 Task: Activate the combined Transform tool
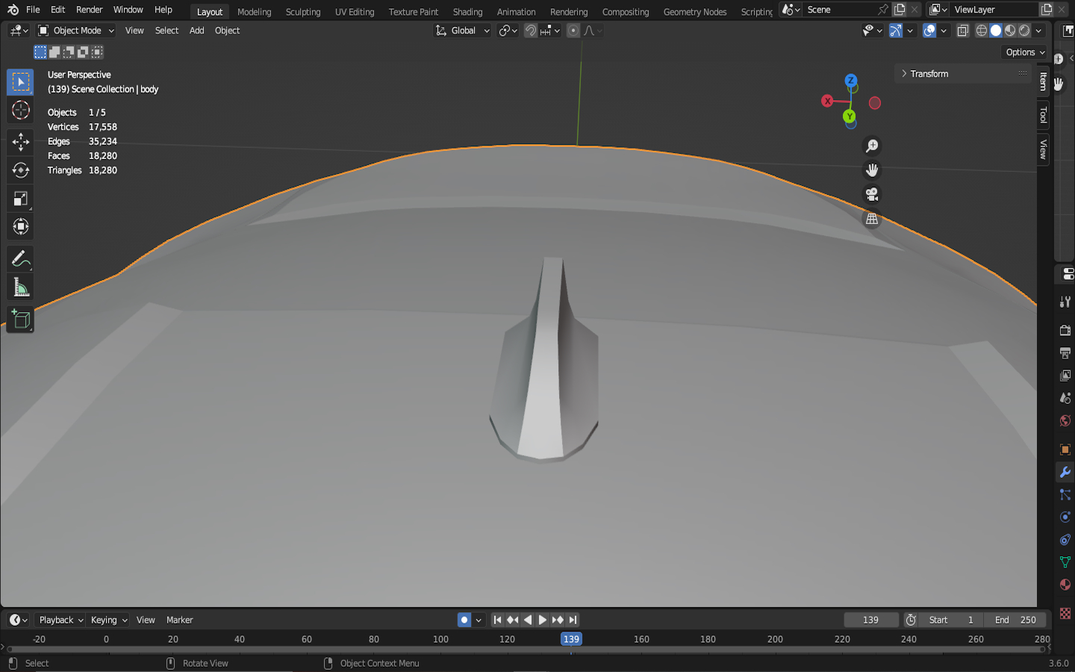[x=20, y=226]
